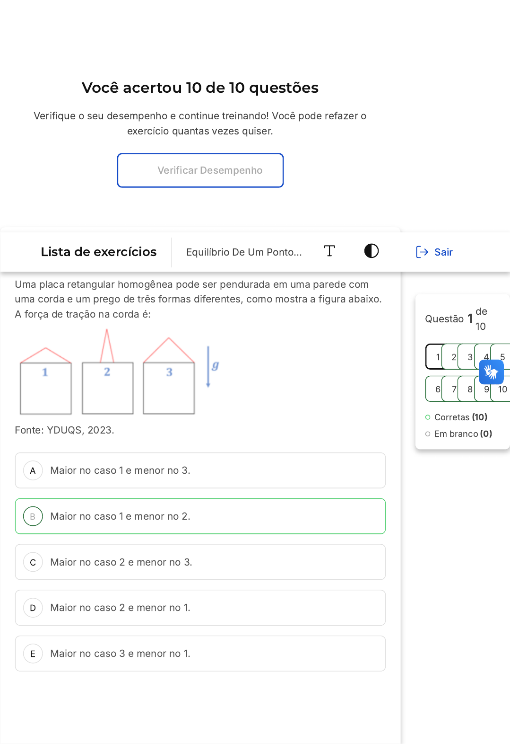Jump to question 6 in navigator
This screenshot has width=510, height=744.
(435, 389)
